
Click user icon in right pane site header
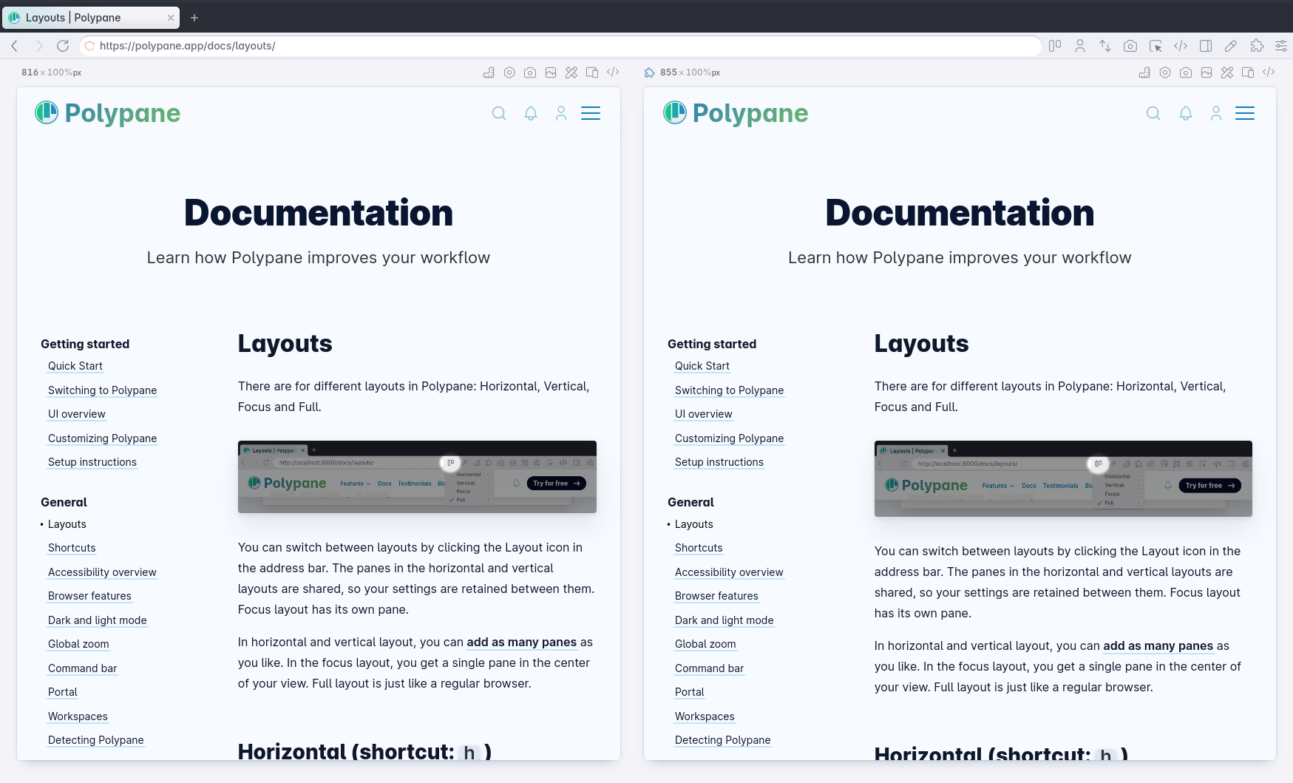(1216, 113)
